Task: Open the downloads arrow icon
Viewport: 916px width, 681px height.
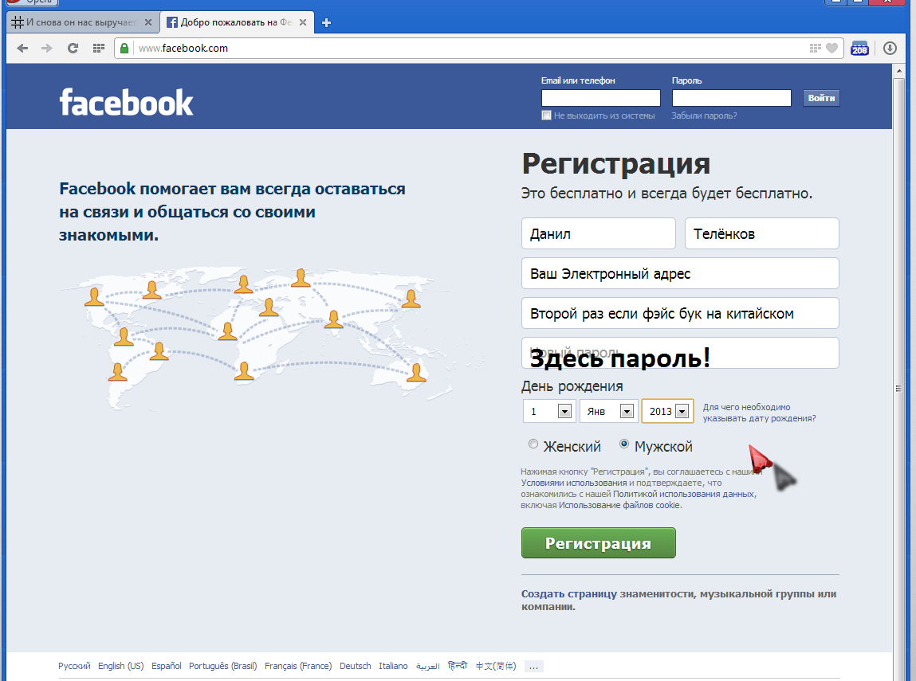Action: point(890,49)
